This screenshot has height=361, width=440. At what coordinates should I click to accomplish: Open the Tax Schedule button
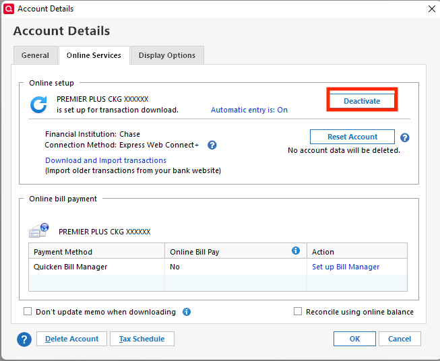pos(142,339)
